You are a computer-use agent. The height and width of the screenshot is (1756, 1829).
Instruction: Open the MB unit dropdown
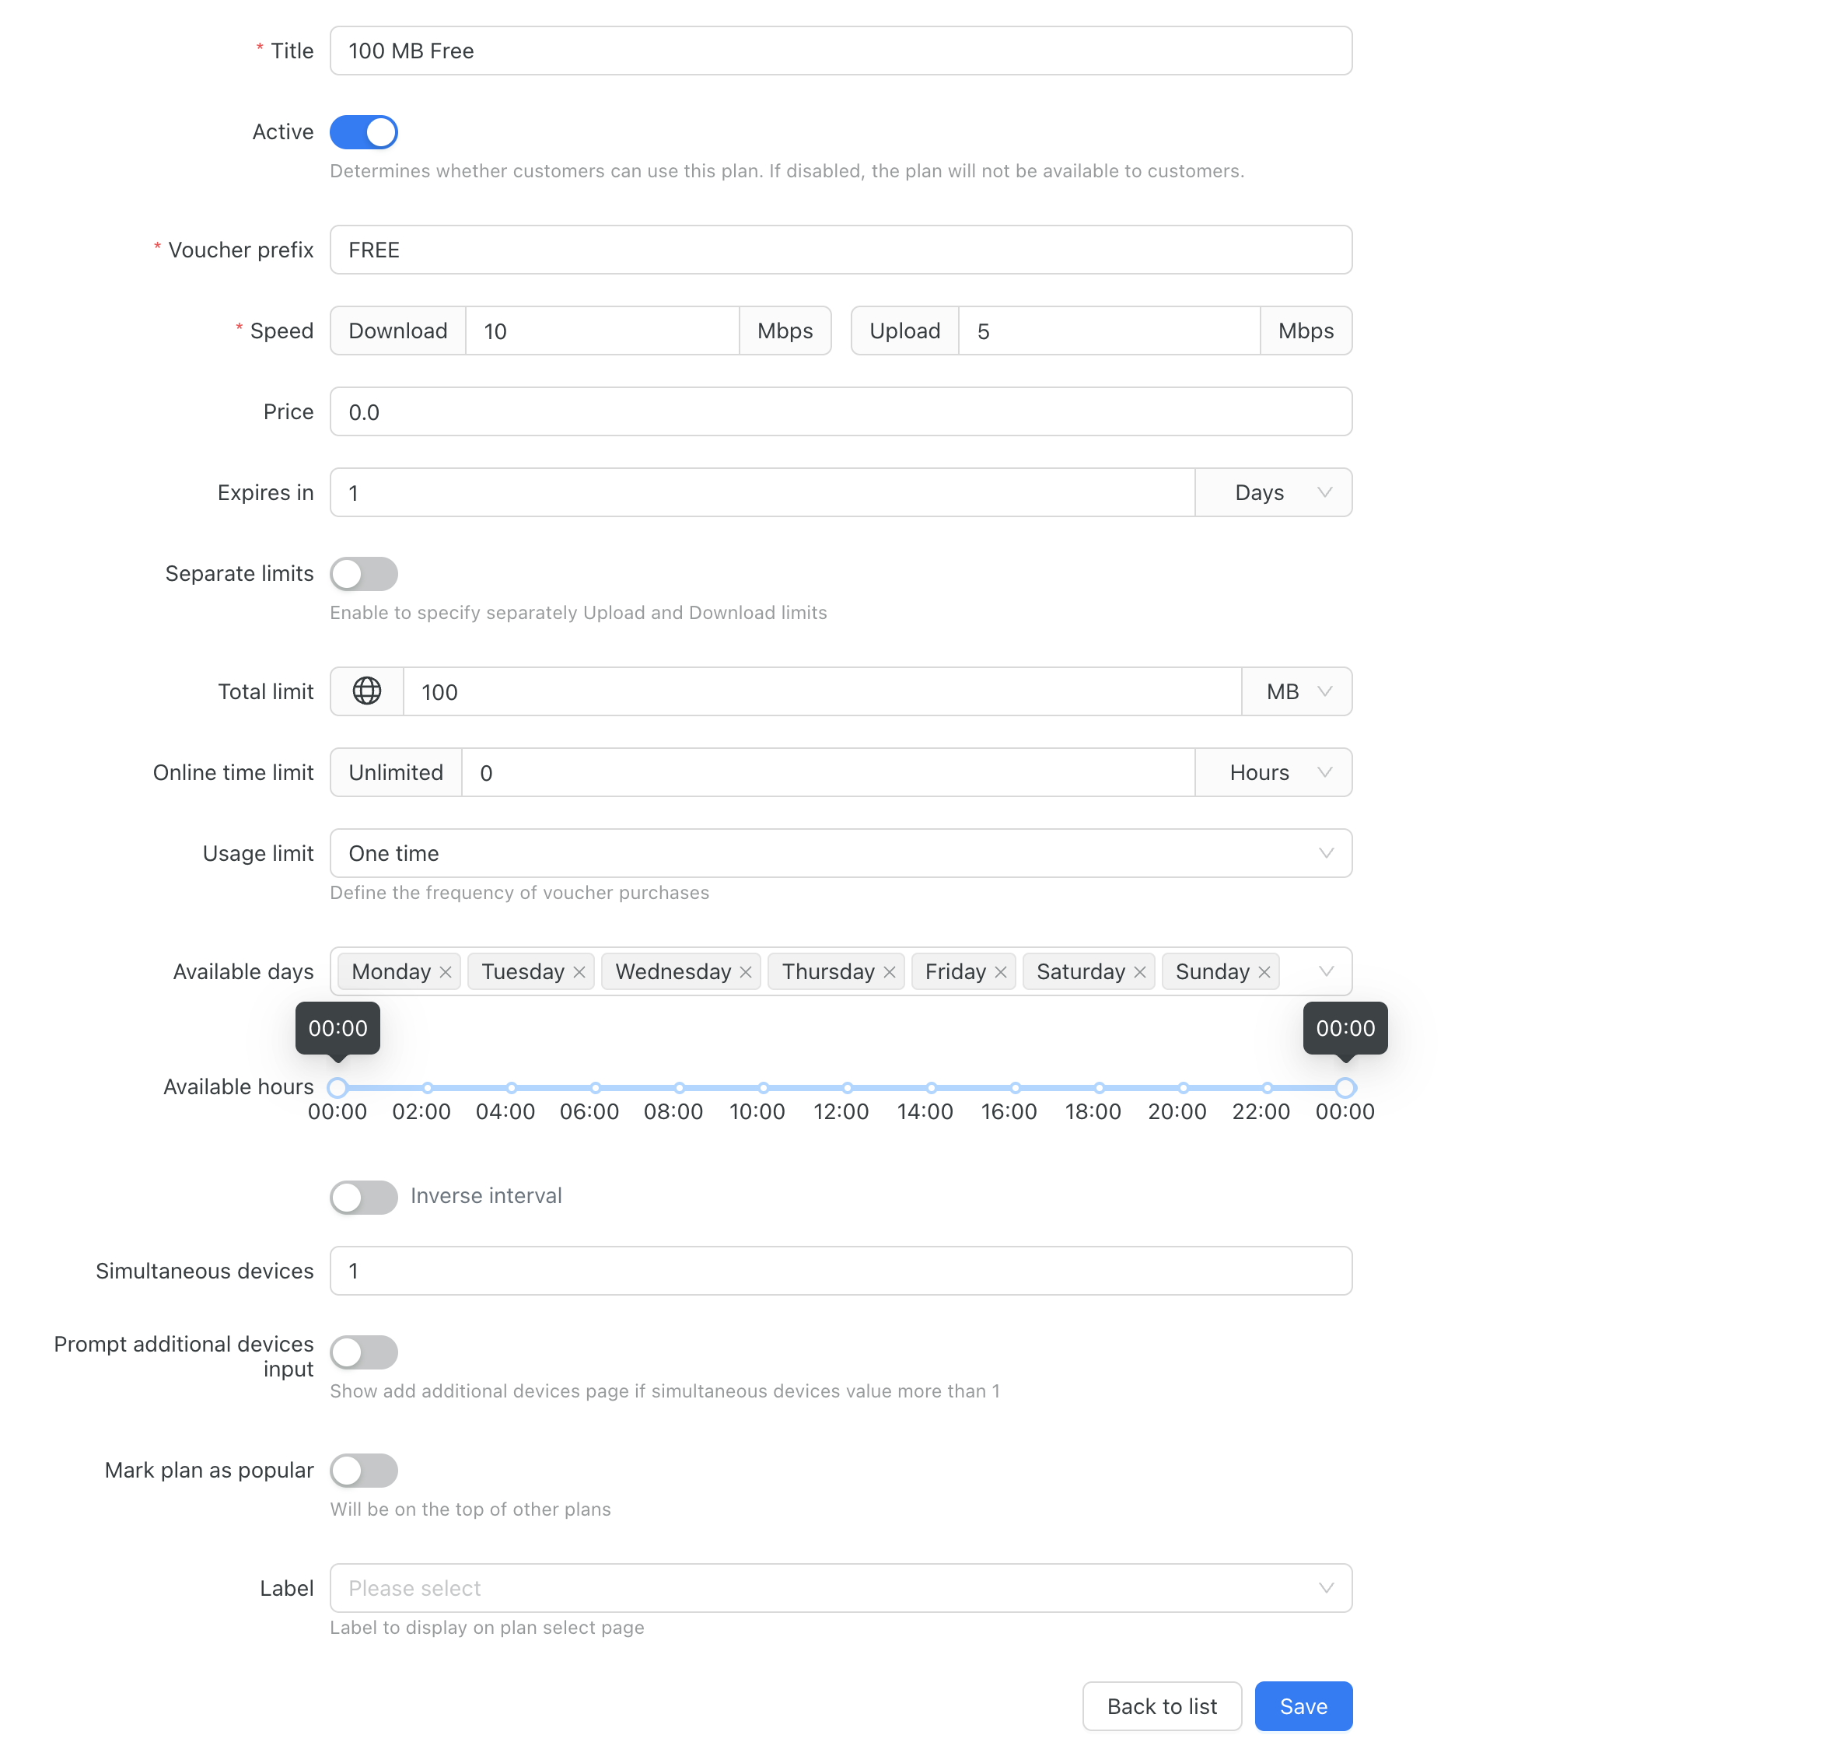pos(1297,691)
